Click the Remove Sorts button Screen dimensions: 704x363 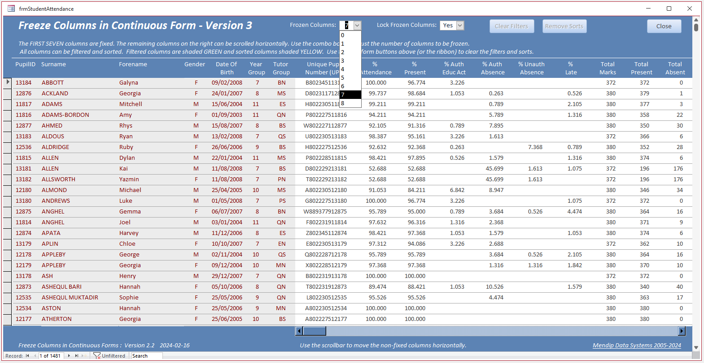click(x=564, y=26)
